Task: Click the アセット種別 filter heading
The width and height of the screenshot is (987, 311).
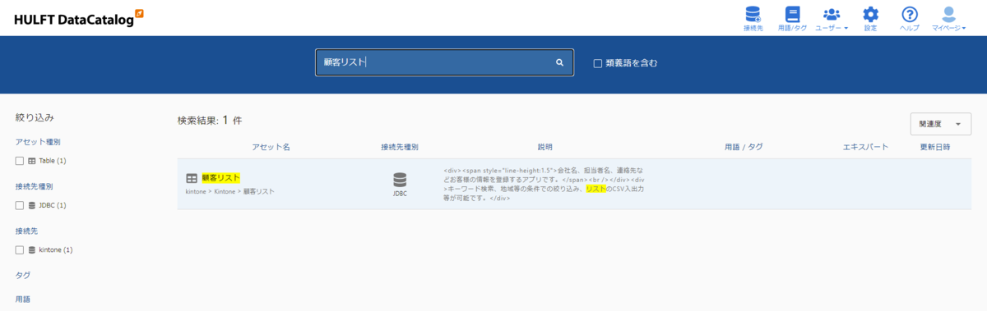Action: pyautogui.click(x=38, y=142)
